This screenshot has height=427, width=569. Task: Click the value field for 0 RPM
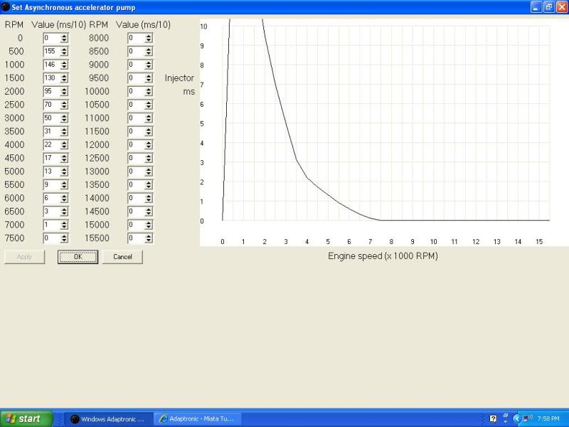tap(51, 38)
